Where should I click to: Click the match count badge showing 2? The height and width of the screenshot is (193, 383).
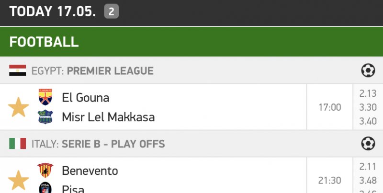pos(111,11)
